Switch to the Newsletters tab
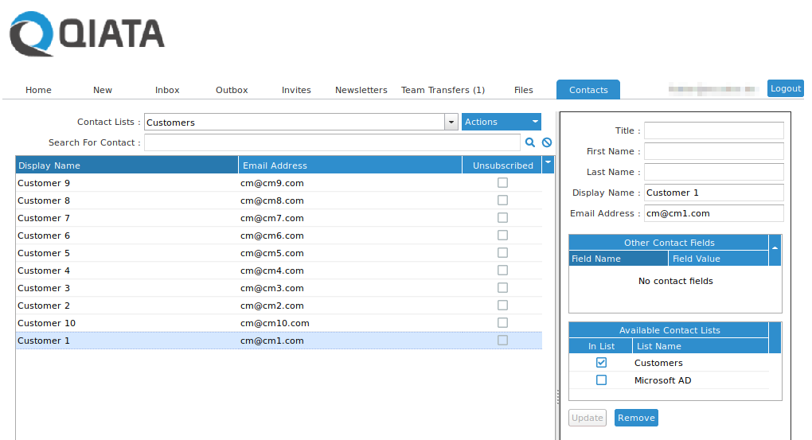Image resolution: width=812 pixels, height=440 pixels. [x=361, y=90]
